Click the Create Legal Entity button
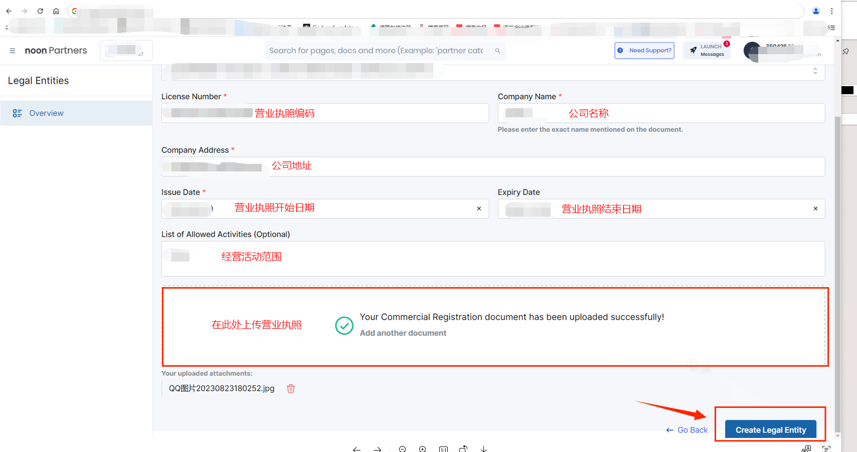The height and width of the screenshot is (452, 857). click(770, 430)
